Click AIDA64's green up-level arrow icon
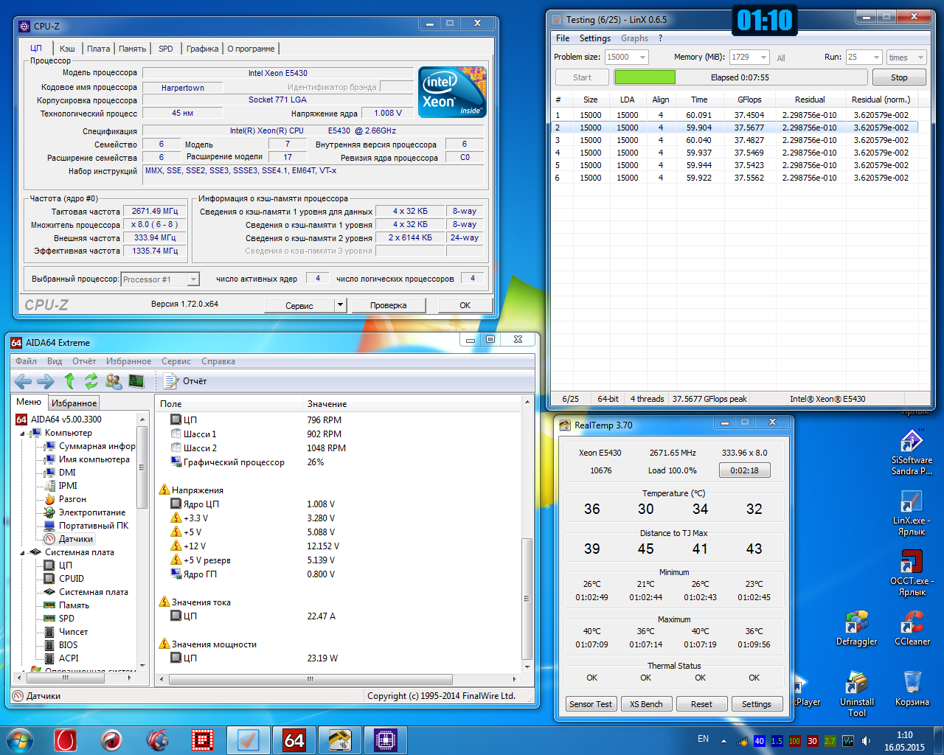The width and height of the screenshot is (944, 755). (69, 381)
